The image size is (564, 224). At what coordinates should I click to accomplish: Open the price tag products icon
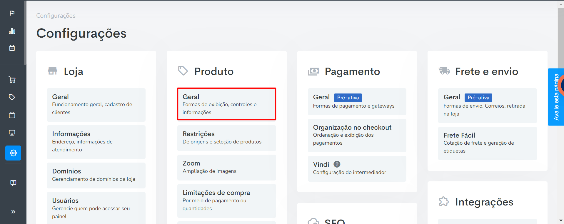click(x=12, y=97)
